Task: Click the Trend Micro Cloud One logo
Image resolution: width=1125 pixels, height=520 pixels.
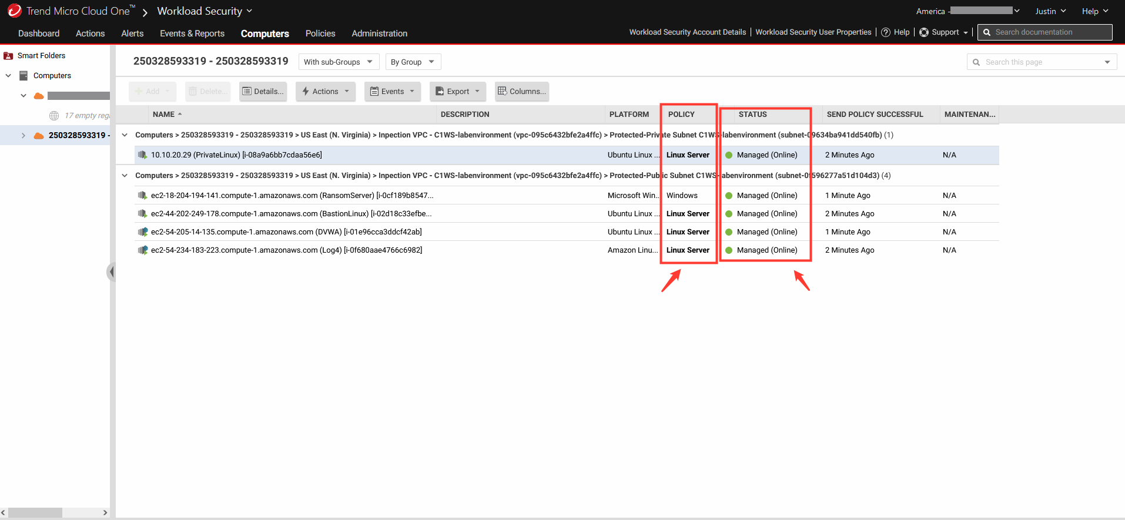Action: [x=14, y=11]
